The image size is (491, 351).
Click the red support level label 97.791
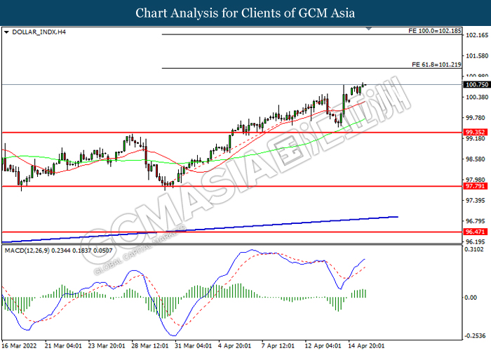point(476,186)
